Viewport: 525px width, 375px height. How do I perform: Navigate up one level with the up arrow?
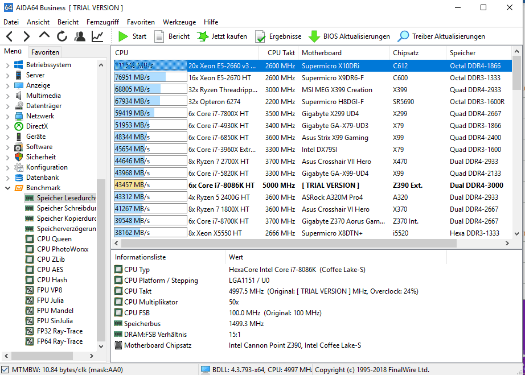[x=44, y=35]
